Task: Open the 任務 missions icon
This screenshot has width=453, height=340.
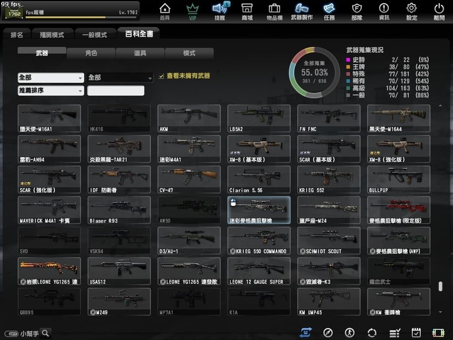Action: point(329,12)
